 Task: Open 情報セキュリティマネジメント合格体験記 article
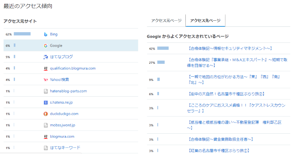[230, 48]
